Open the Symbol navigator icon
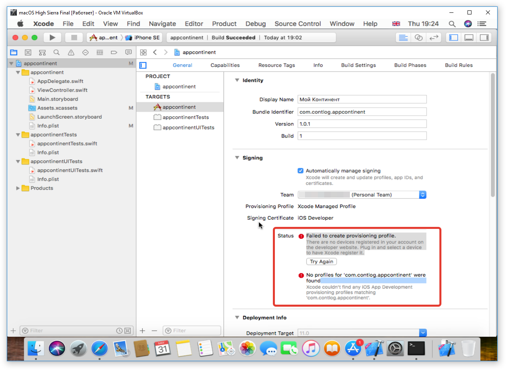 pyautogui.click(x=42, y=52)
